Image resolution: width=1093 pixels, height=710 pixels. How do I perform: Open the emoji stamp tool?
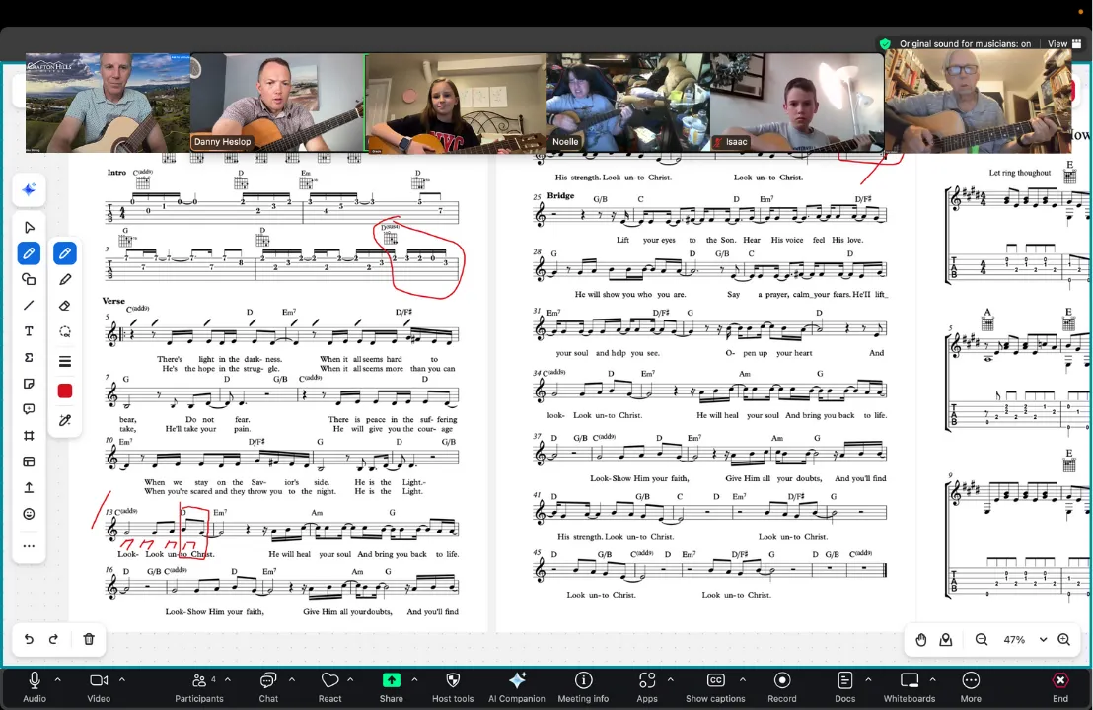click(29, 514)
